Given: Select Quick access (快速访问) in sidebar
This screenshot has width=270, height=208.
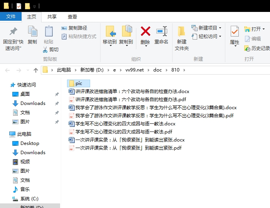Looking at the screenshot, I should 23,85.
